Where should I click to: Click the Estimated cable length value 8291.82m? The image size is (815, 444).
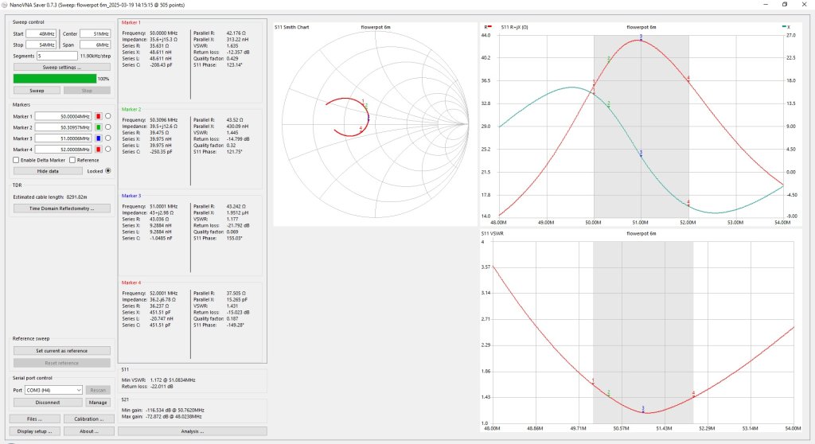click(77, 197)
